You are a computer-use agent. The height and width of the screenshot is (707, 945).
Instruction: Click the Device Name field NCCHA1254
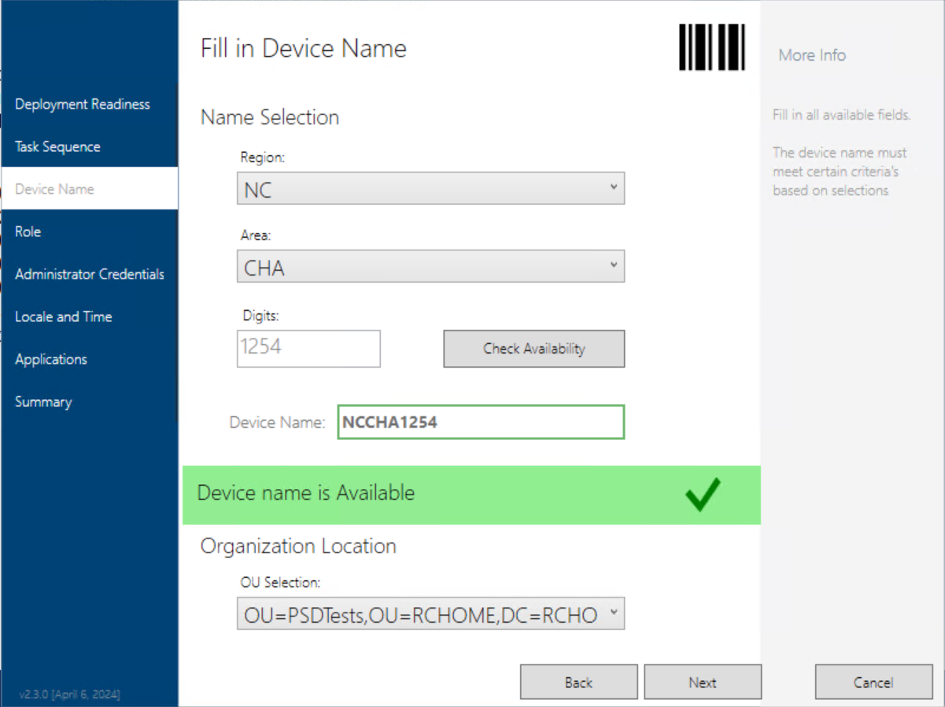point(481,422)
